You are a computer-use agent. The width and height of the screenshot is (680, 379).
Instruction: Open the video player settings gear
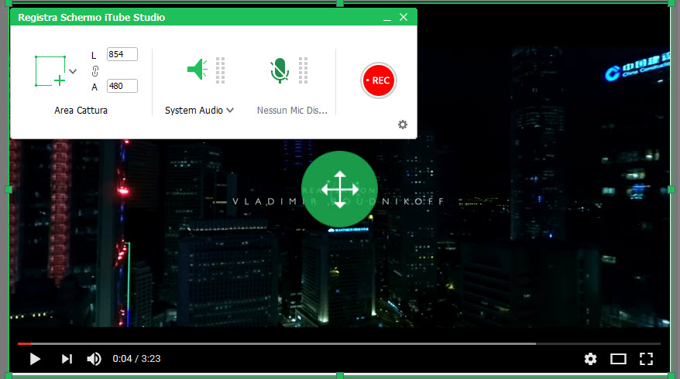click(590, 359)
